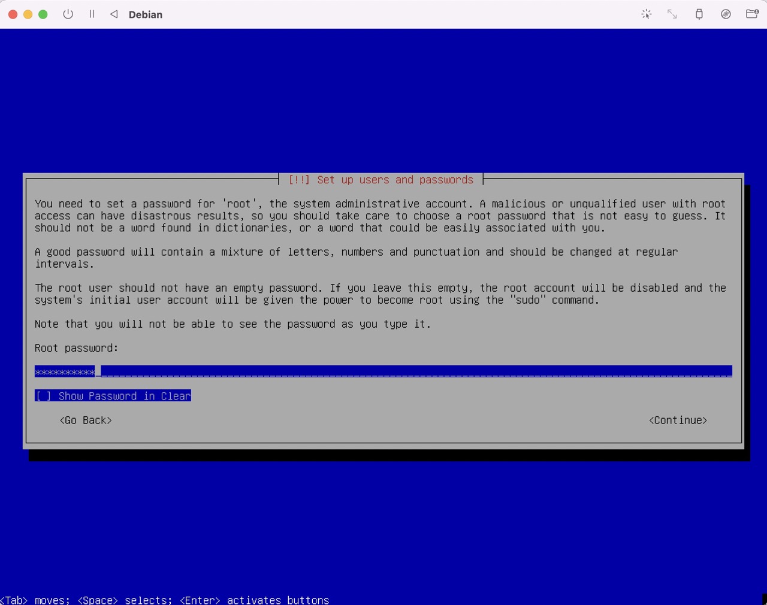Click the 'A good password will contain' paragraph

pos(357,258)
